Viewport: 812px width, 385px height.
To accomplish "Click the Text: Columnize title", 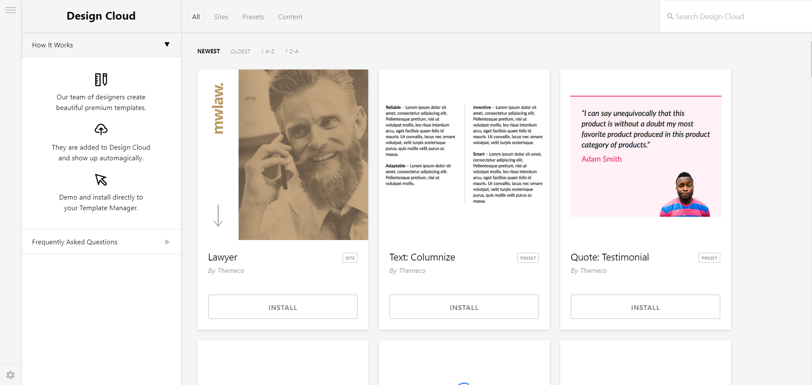I will pos(422,258).
